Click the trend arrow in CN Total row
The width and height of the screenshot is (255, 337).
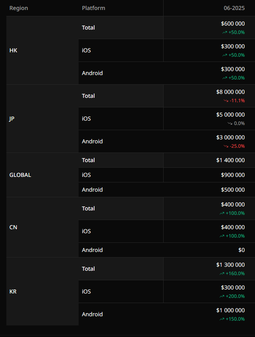click(x=222, y=213)
